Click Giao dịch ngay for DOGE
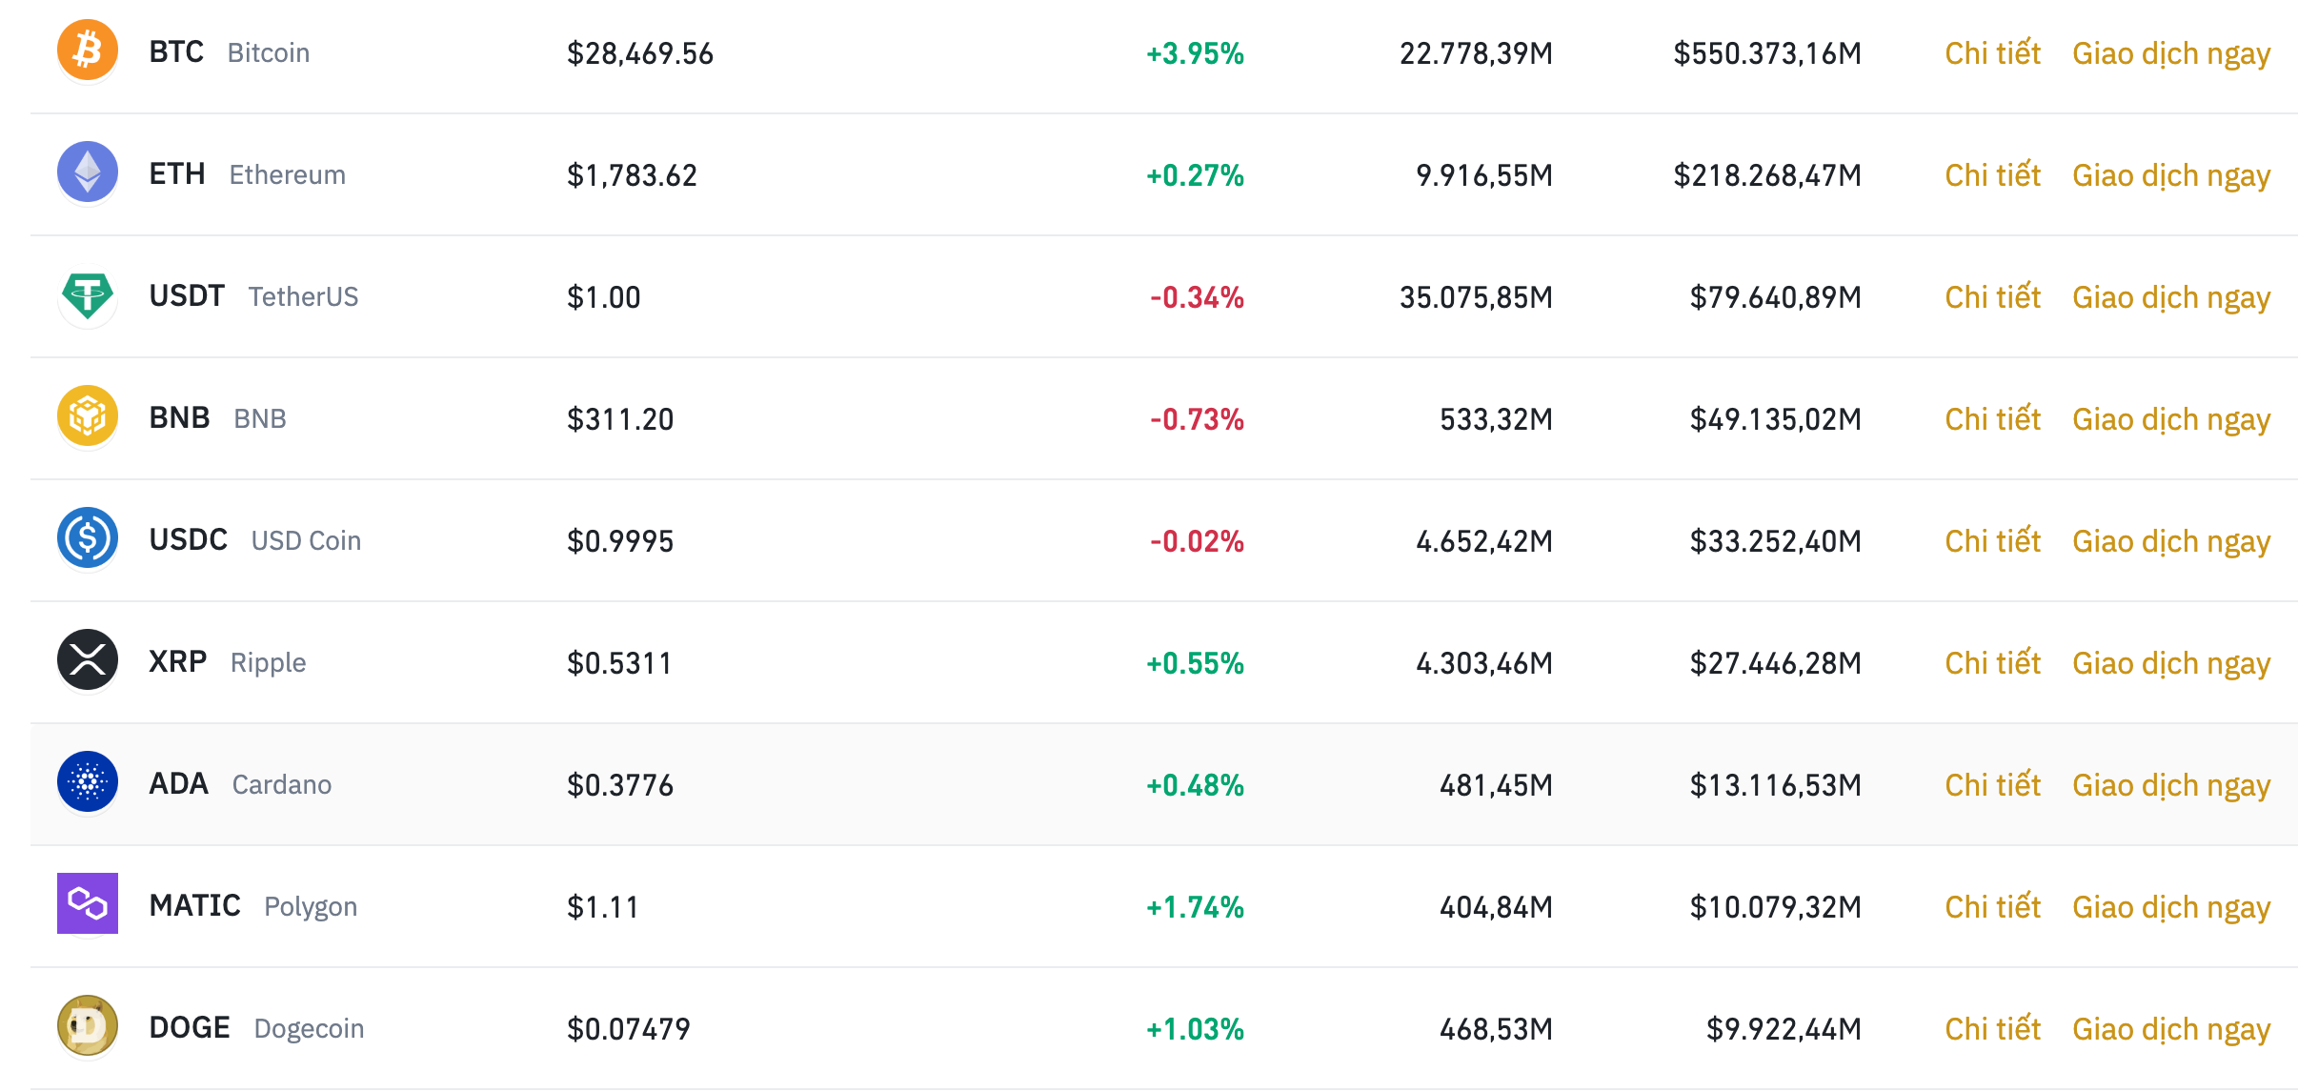Viewport: 2298px width, 1092px height. pos(2171,1030)
